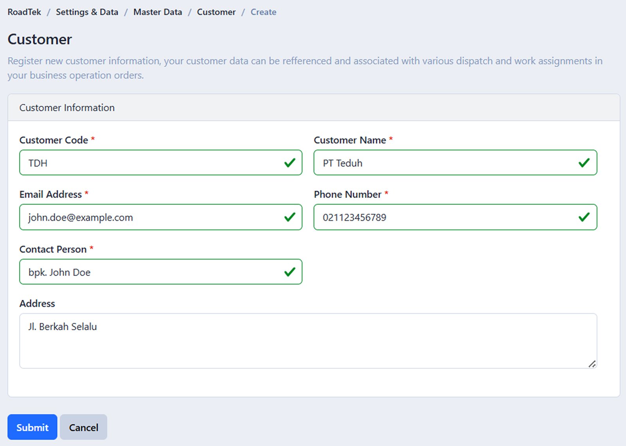
Task: Click the Customer Information card header
Action: click(313, 108)
